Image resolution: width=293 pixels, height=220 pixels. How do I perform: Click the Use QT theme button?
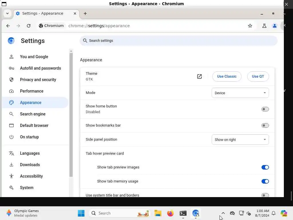(x=258, y=76)
